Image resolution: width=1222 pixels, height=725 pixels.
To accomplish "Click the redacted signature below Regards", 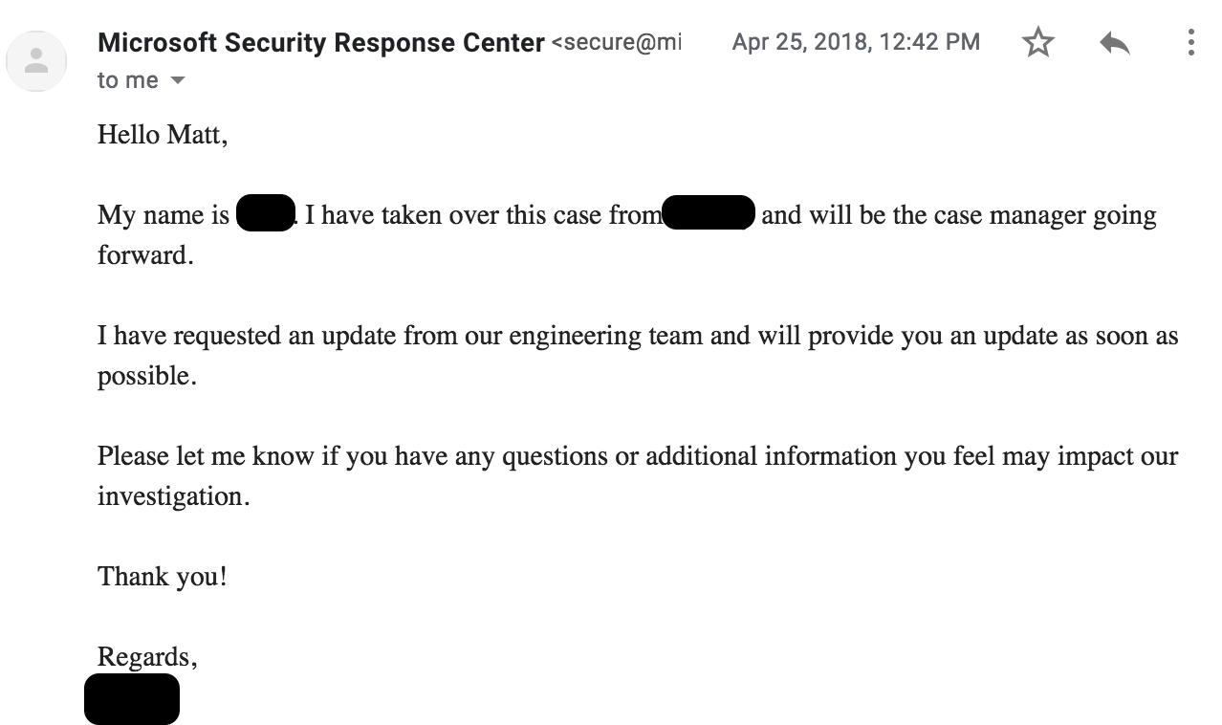I will coord(132,698).
